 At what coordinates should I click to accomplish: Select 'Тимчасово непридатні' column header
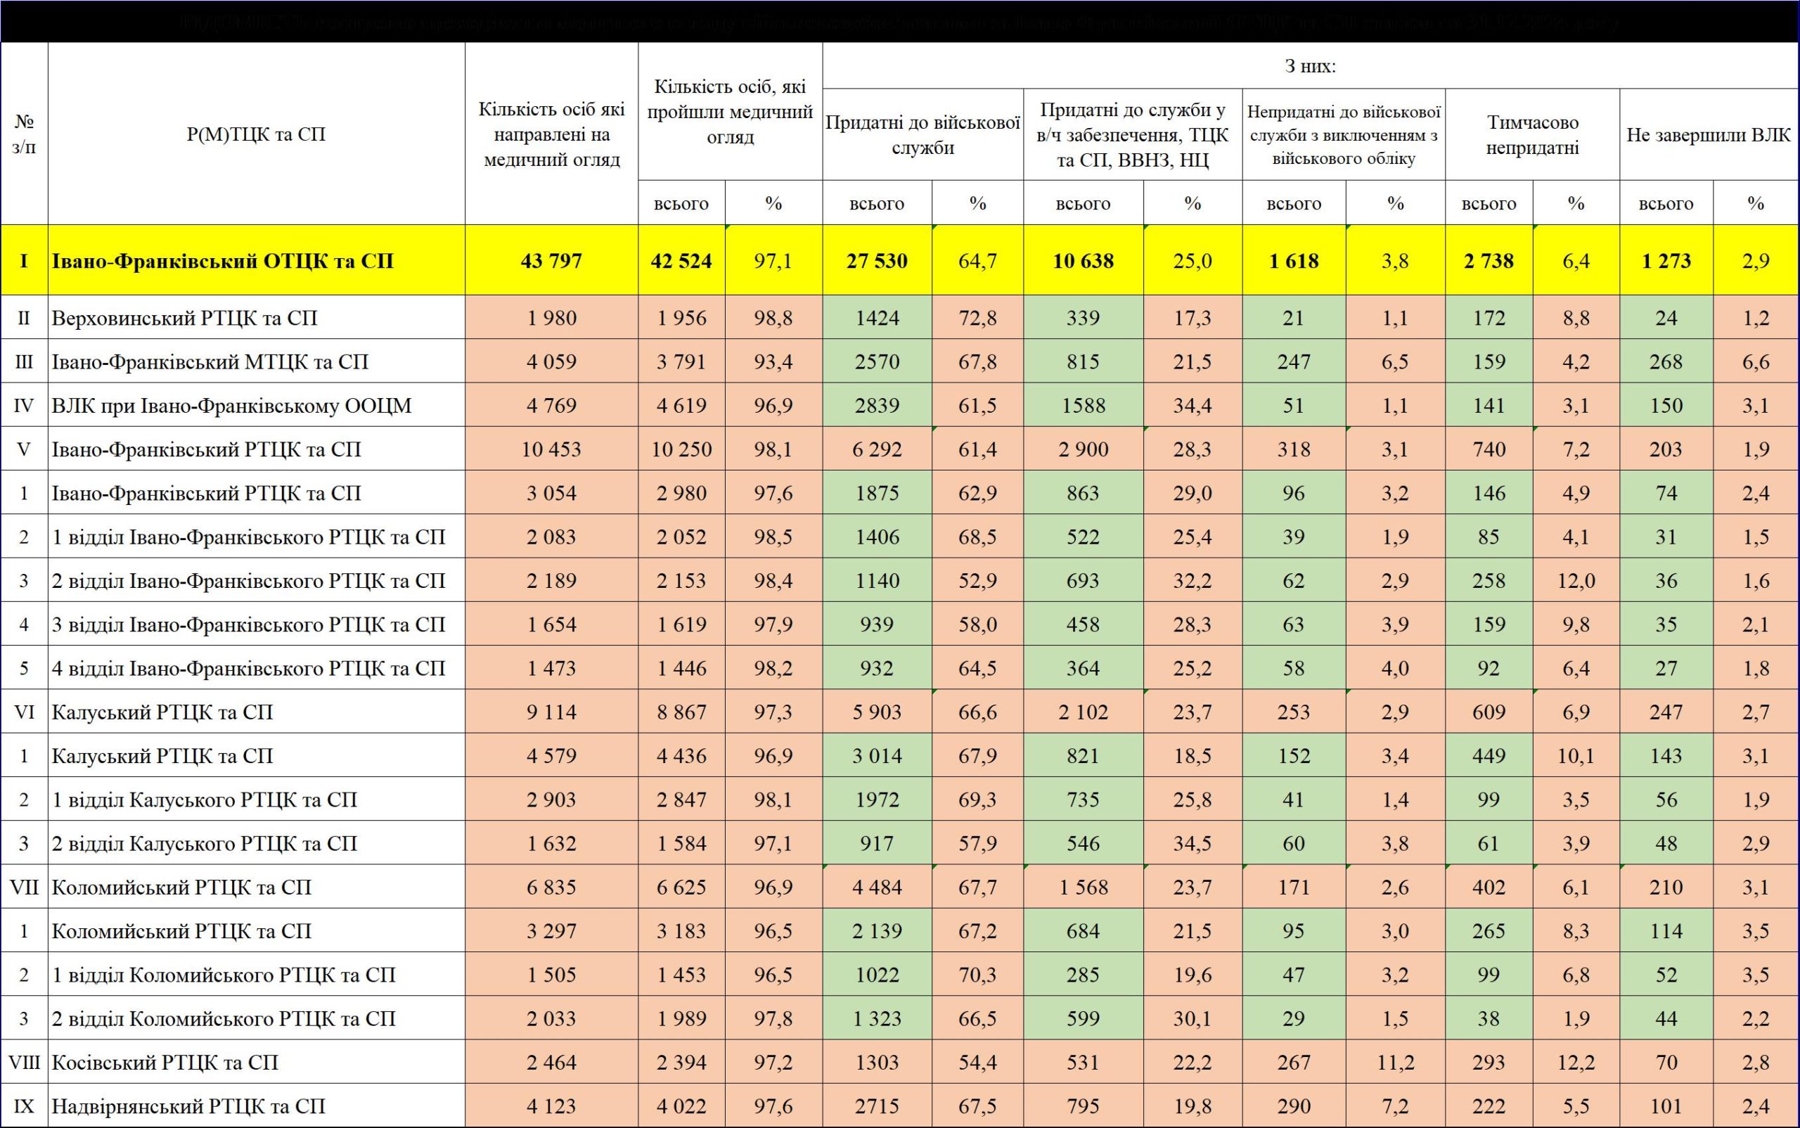point(1531,135)
